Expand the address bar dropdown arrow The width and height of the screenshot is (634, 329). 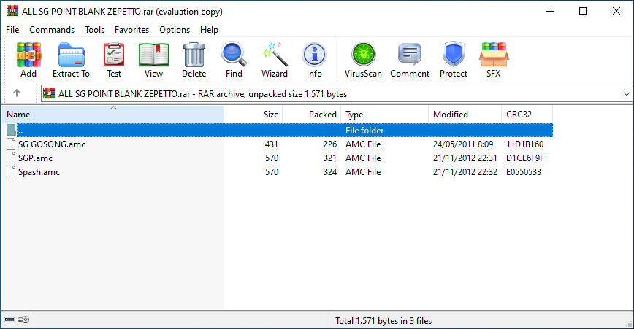click(x=626, y=93)
